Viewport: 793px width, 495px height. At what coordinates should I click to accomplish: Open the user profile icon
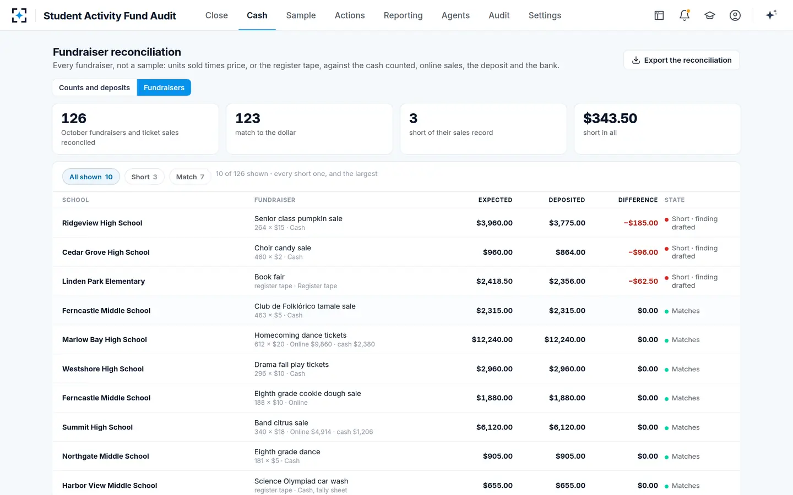pyautogui.click(x=735, y=15)
